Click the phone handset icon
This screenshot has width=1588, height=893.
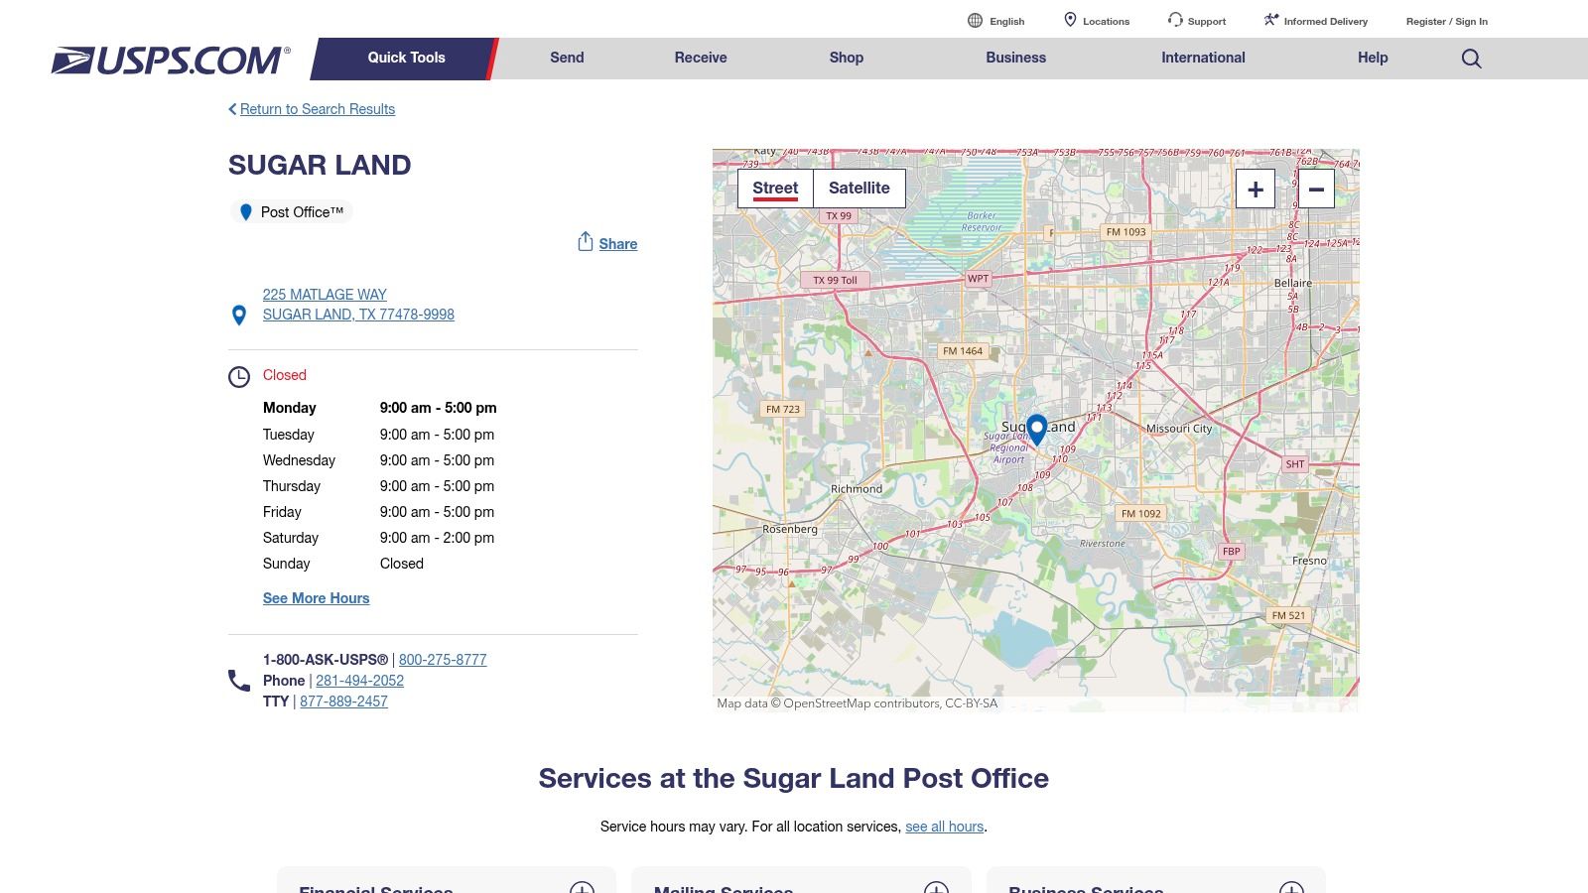click(239, 681)
